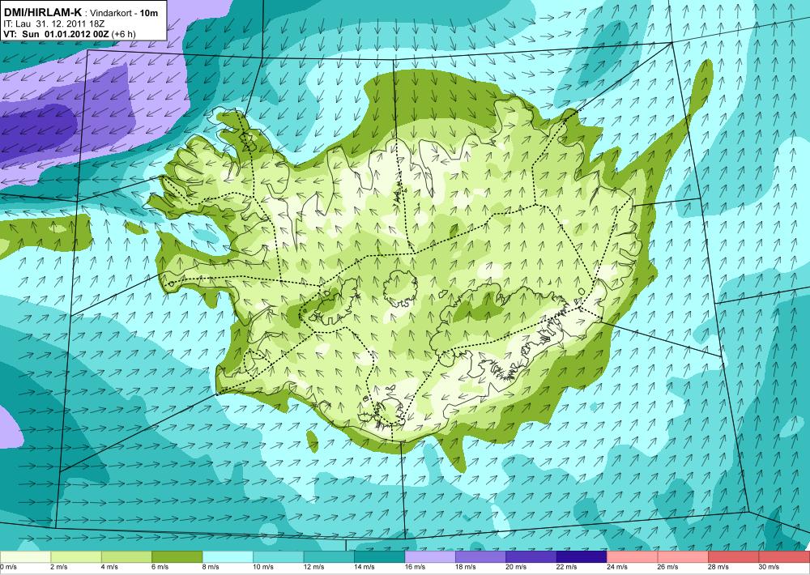This screenshot has height=575, width=810.
Task: Click the '10 m/s' legend label
Action: (x=263, y=567)
